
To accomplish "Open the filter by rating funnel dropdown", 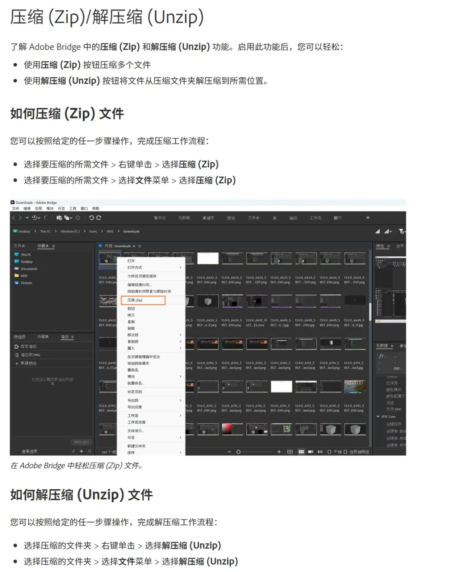I will (x=402, y=232).
